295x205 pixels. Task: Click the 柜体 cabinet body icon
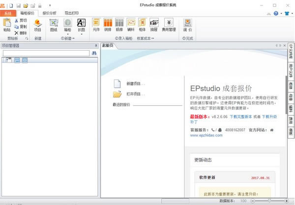(x=142, y=25)
